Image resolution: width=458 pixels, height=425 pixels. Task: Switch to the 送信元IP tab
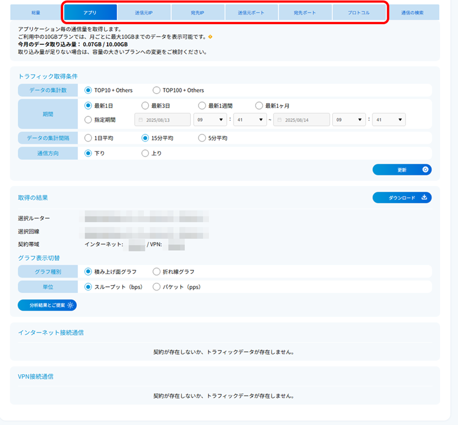click(x=144, y=12)
